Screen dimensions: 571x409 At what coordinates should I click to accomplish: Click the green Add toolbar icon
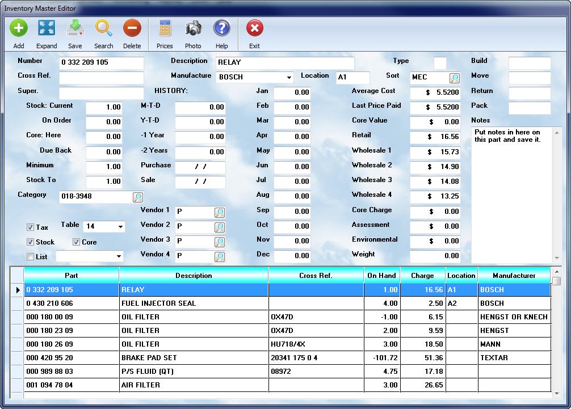(19, 28)
